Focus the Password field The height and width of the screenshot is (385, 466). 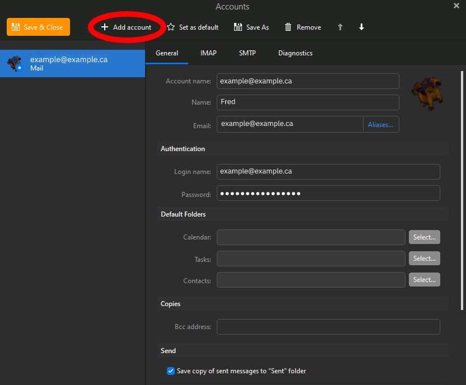tap(328, 193)
